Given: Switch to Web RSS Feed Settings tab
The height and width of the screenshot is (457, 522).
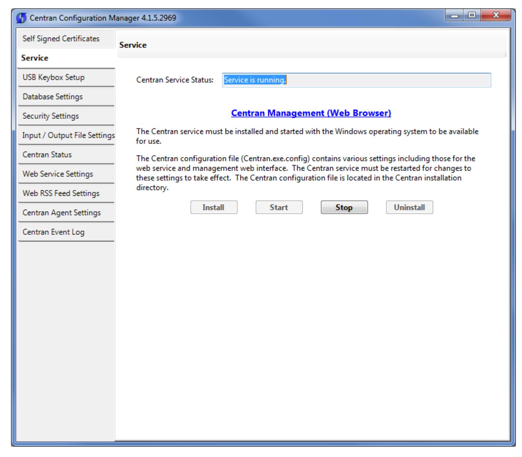Looking at the screenshot, I should tap(66, 194).
